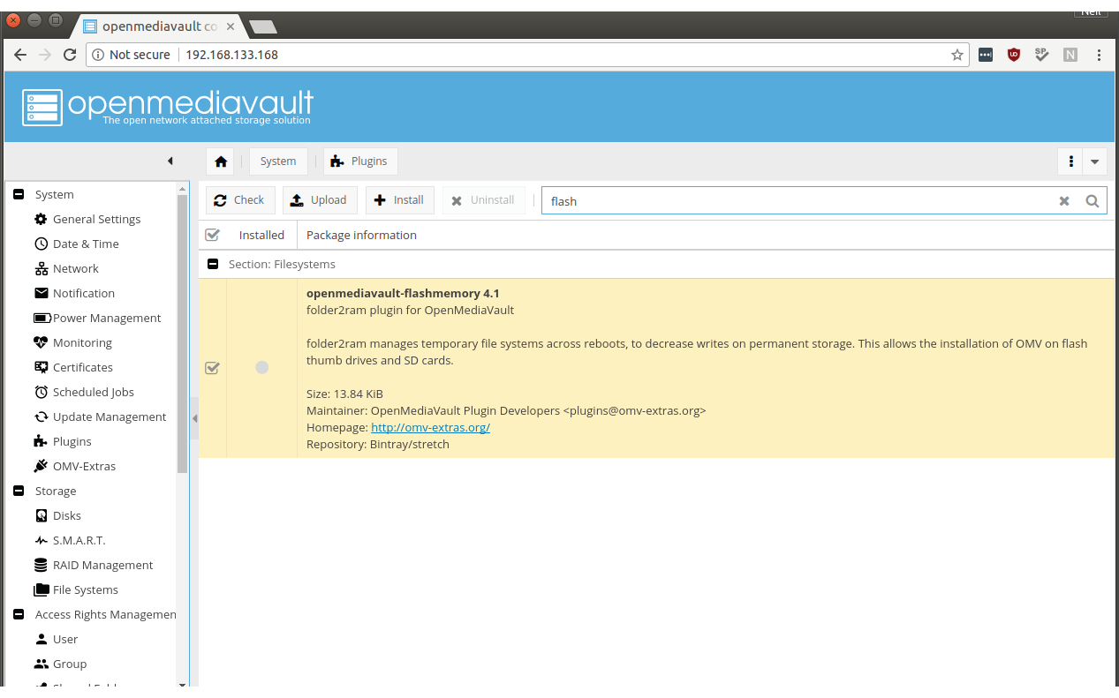
Task: Sort by the Installed column header
Action: coord(261,235)
